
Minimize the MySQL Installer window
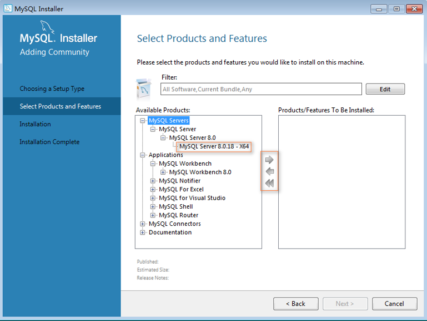379,9
